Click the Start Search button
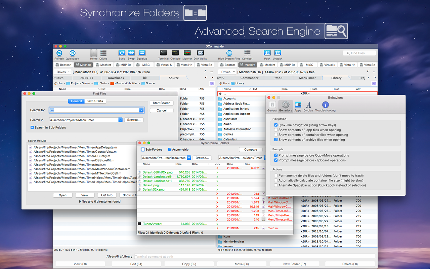The width and height of the screenshot is (430, 269). tap(162, 103)
